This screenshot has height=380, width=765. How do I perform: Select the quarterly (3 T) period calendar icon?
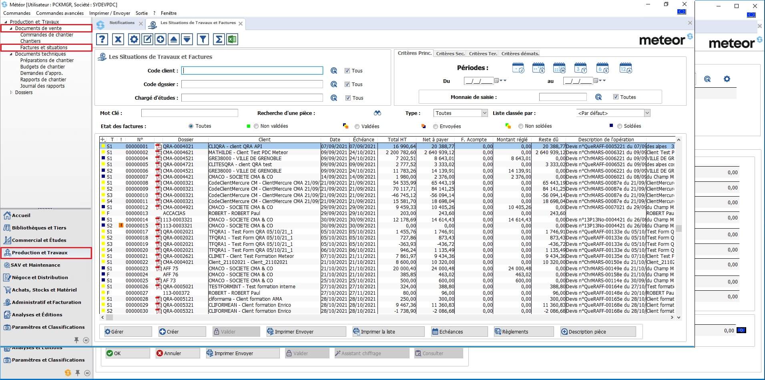coord(580,68)
